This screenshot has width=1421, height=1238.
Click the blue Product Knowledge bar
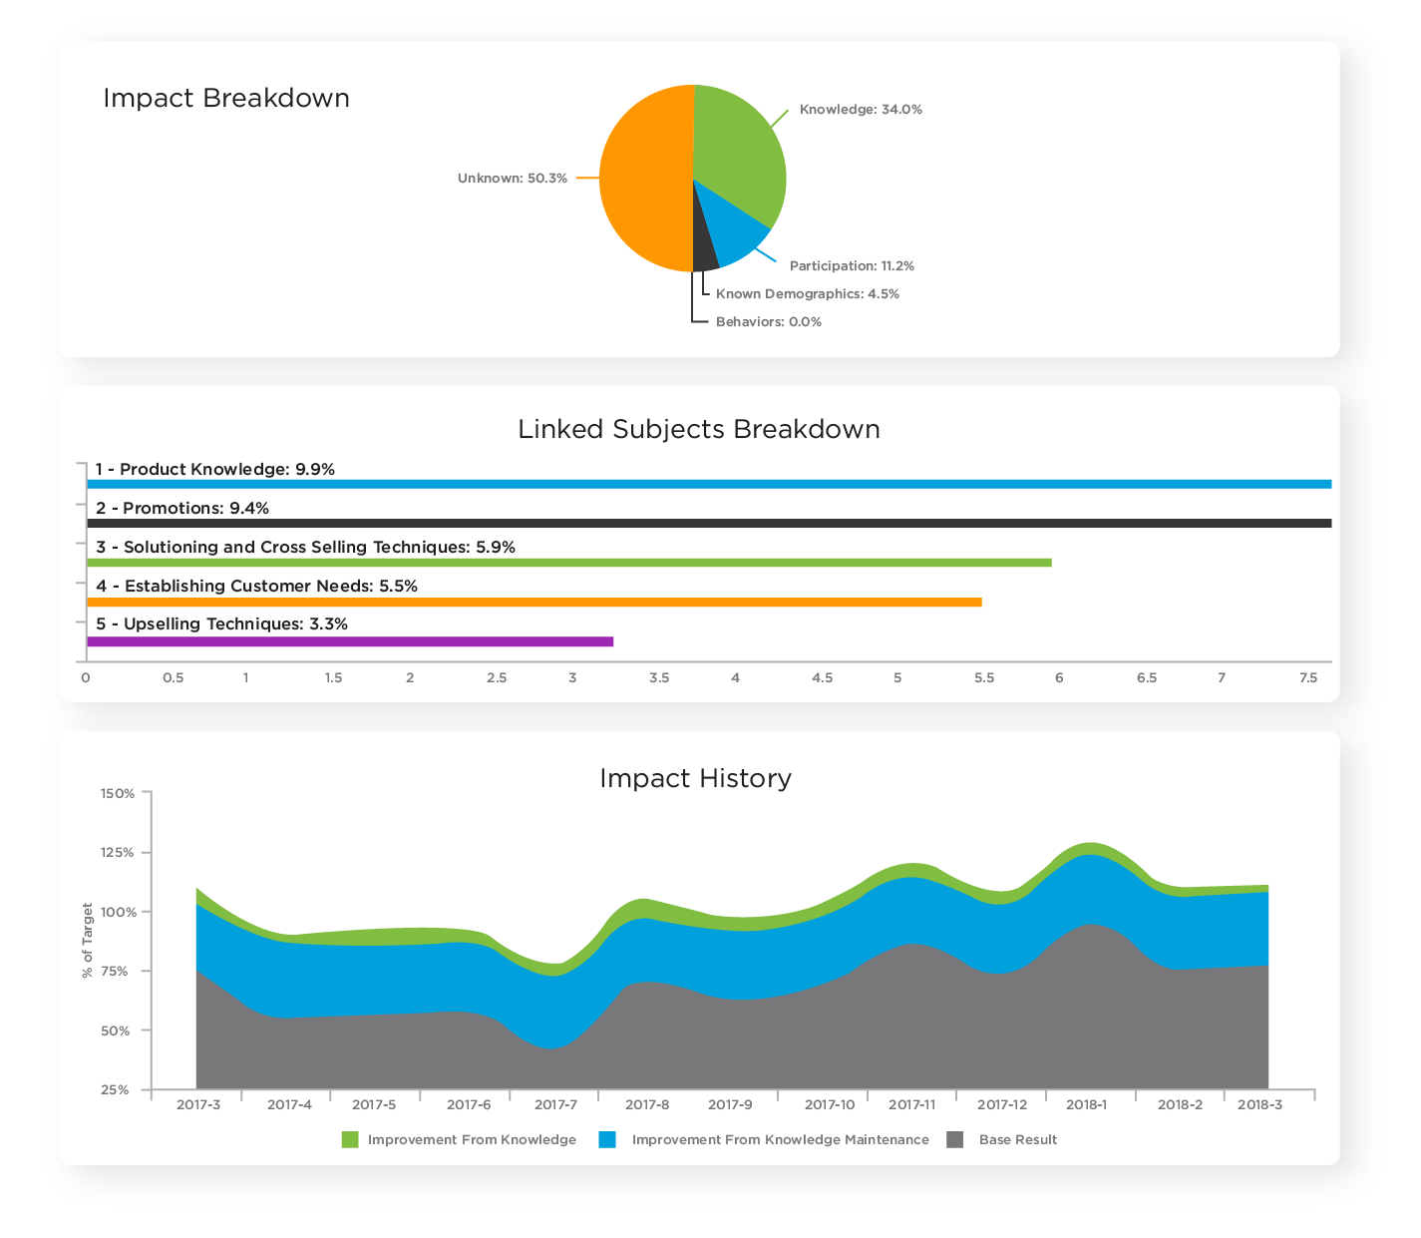point(708,484)
